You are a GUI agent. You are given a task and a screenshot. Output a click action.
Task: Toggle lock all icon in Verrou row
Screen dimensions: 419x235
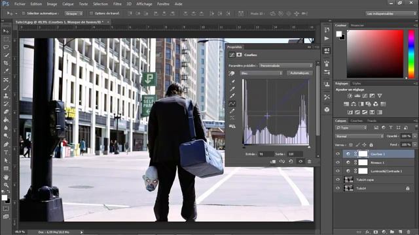[371, 145]
